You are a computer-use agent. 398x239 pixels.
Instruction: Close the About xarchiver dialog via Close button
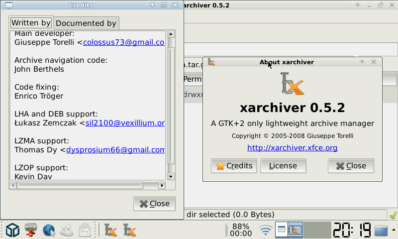point(351,166)
